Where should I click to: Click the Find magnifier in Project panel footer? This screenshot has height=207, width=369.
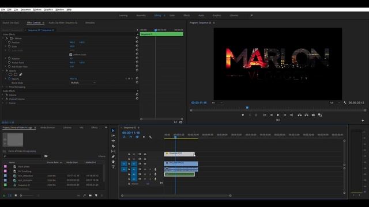(85, 195)
